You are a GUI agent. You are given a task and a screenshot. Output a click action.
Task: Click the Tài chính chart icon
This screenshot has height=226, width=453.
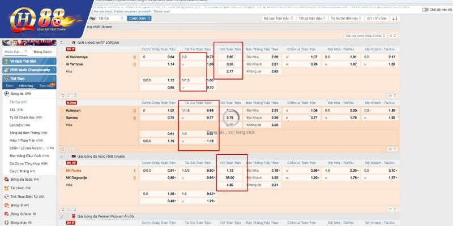pyautogui.click(x=6, y=188)
